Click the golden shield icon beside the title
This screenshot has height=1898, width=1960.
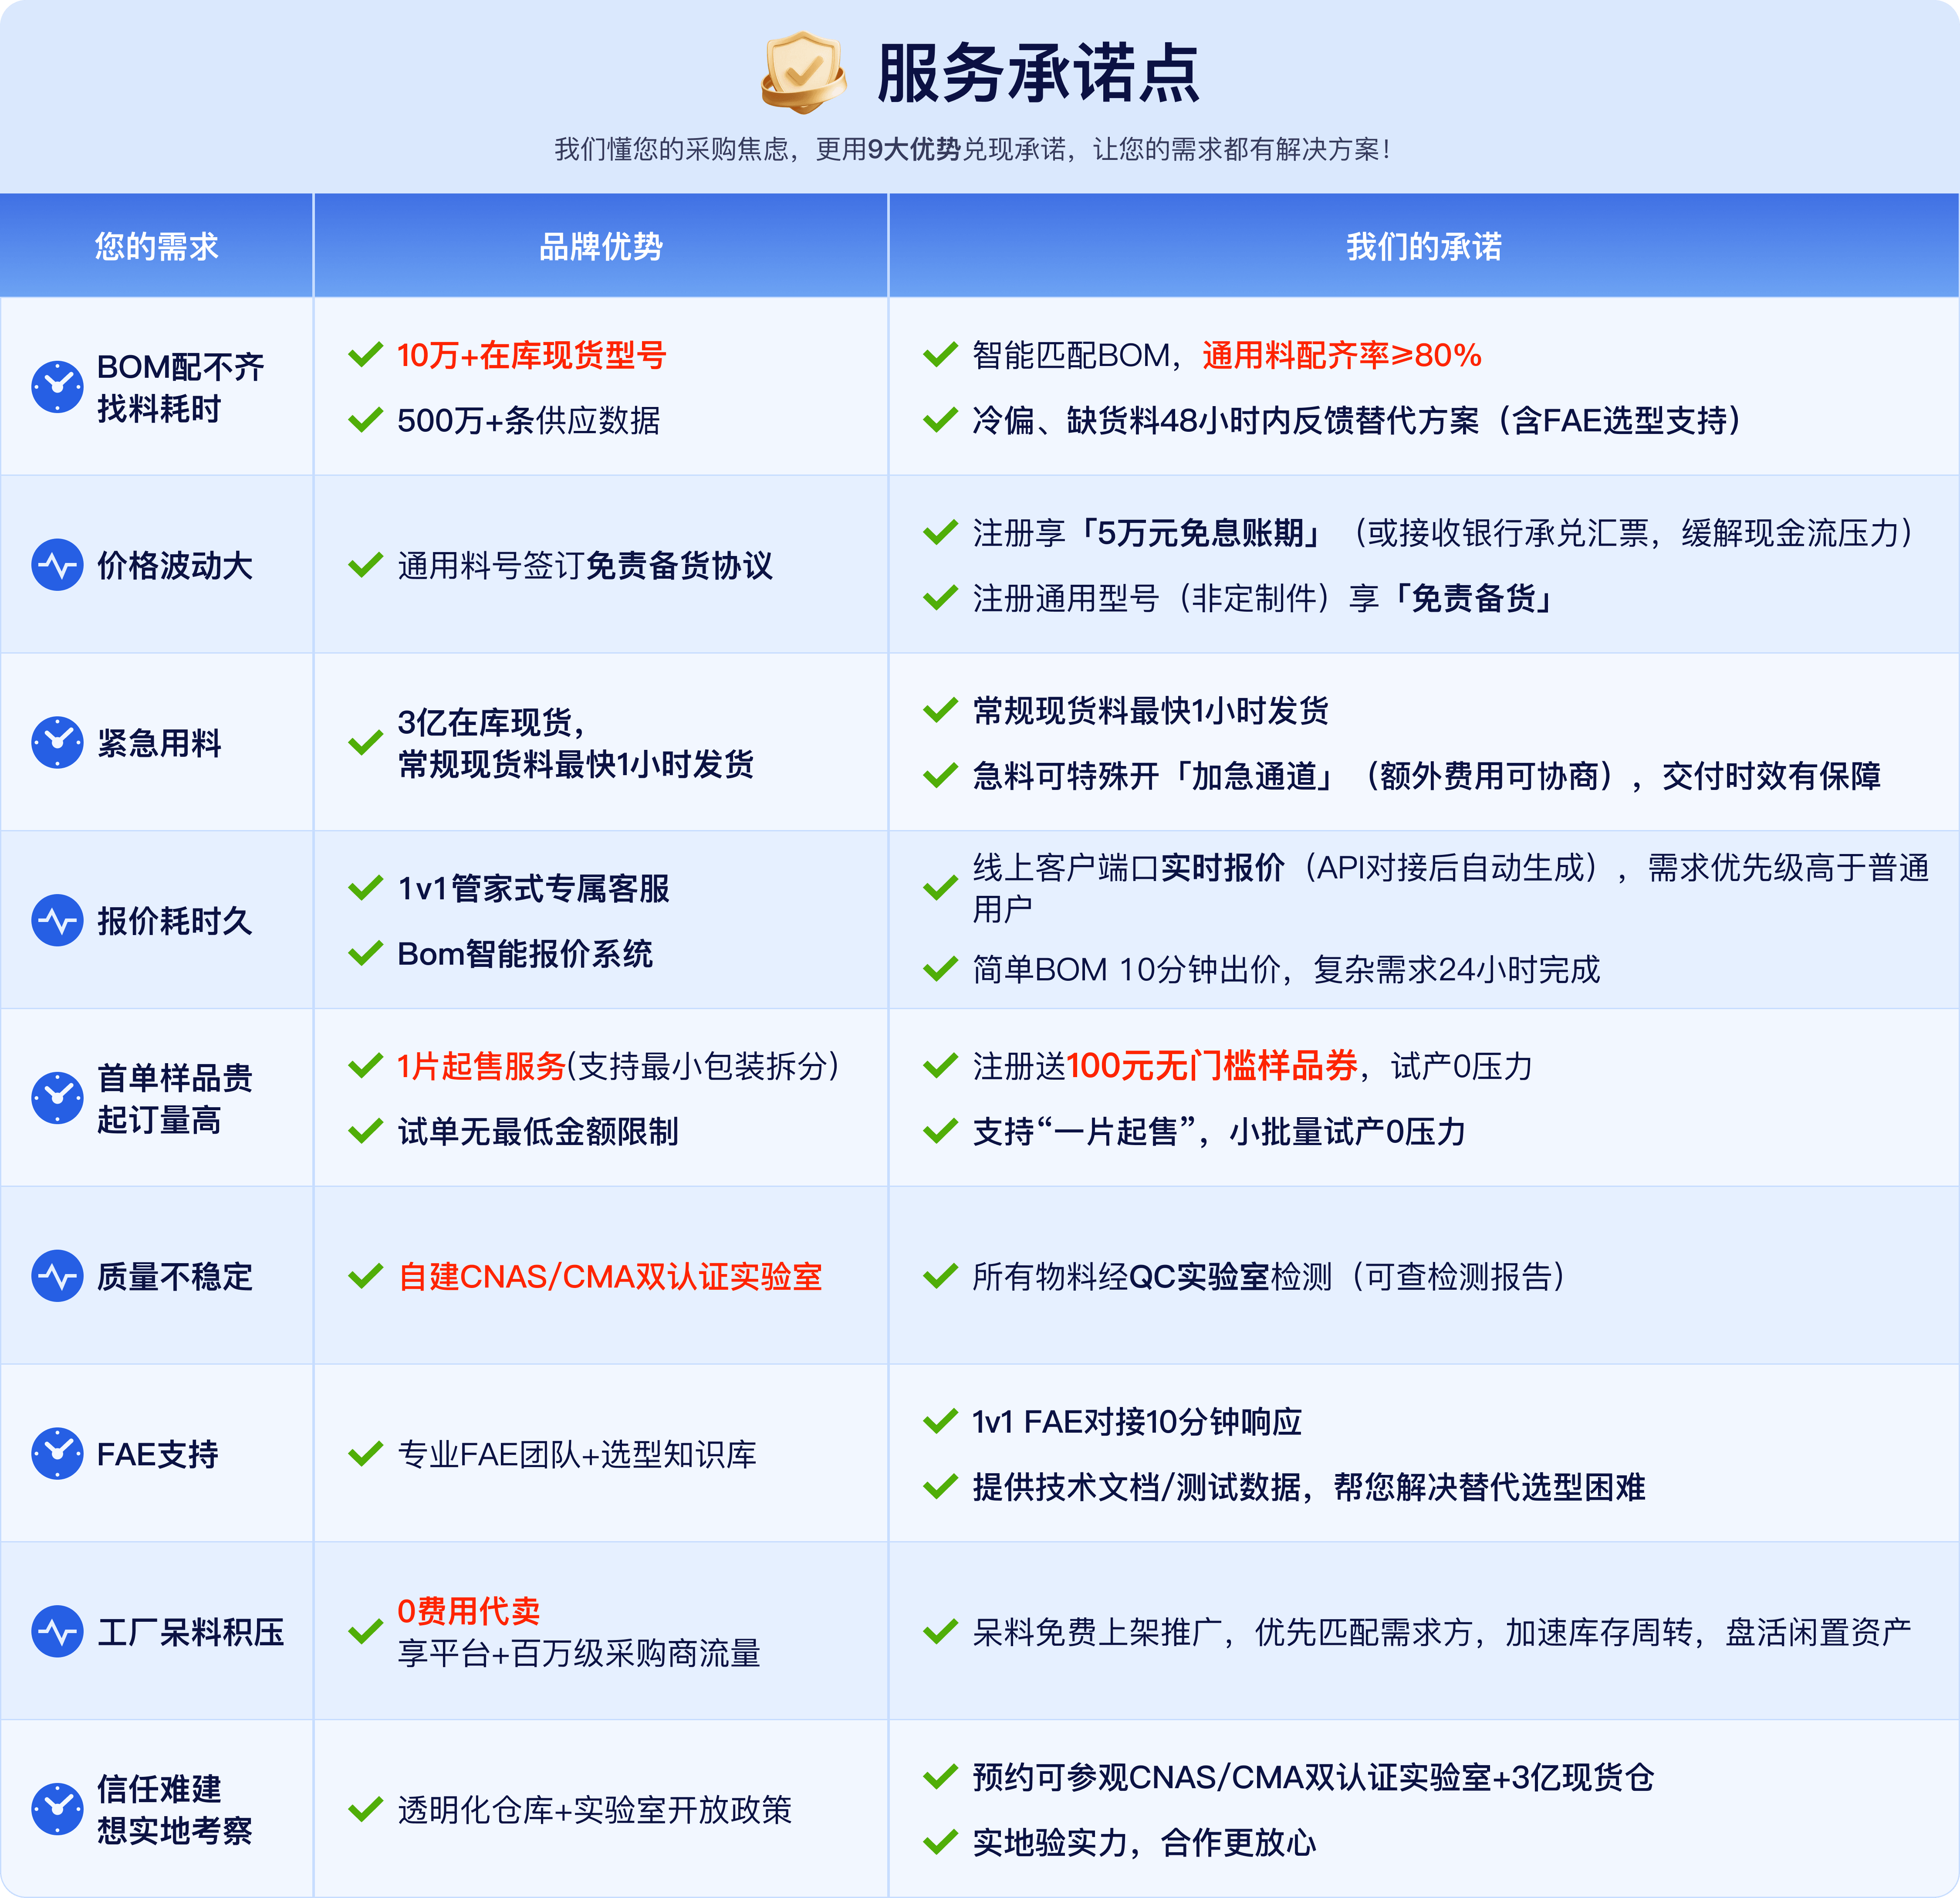[803, 72]
